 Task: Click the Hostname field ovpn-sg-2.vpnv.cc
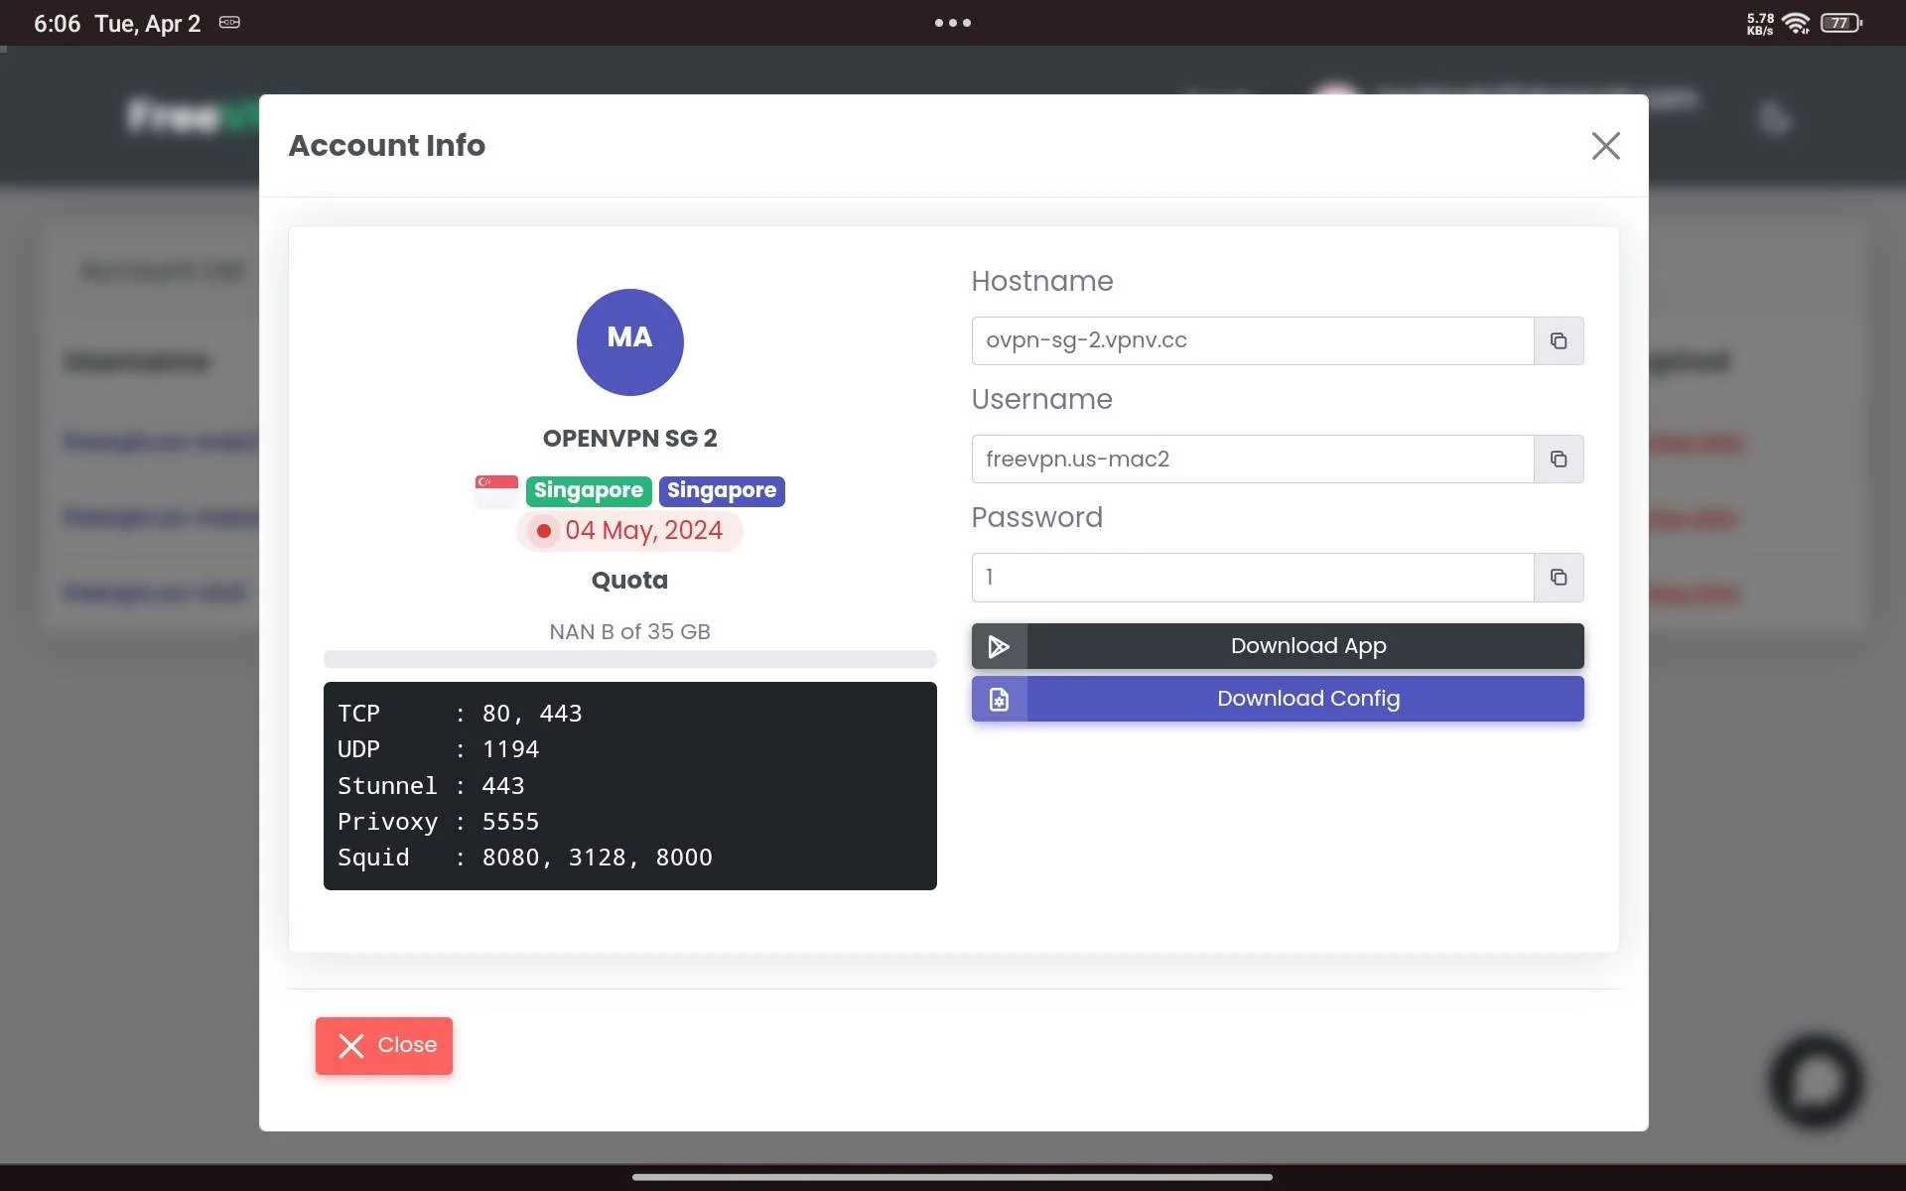coord(1253,340)
